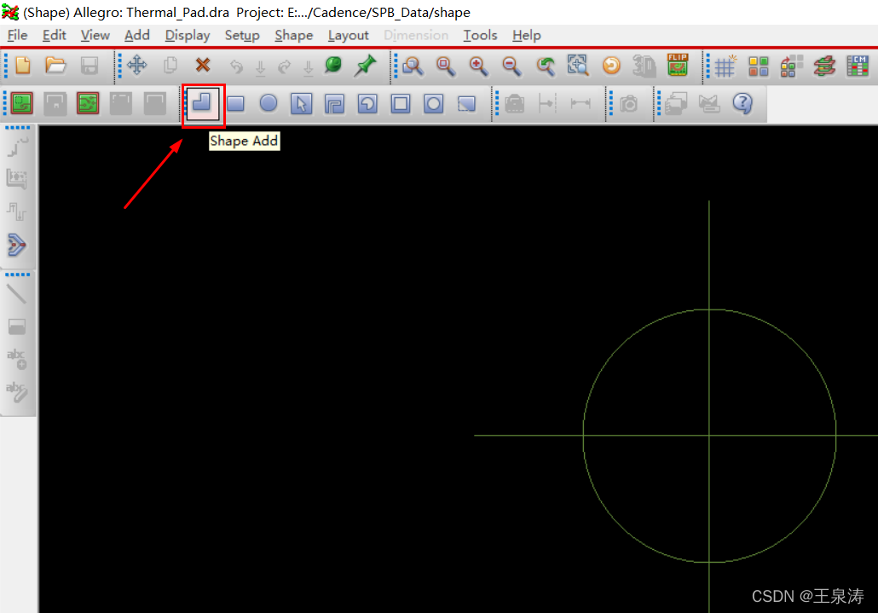Click the Shape Void Circle icon
Image resolution: width=878 pixels, height=613 pixels.
(x=433, y=103)
